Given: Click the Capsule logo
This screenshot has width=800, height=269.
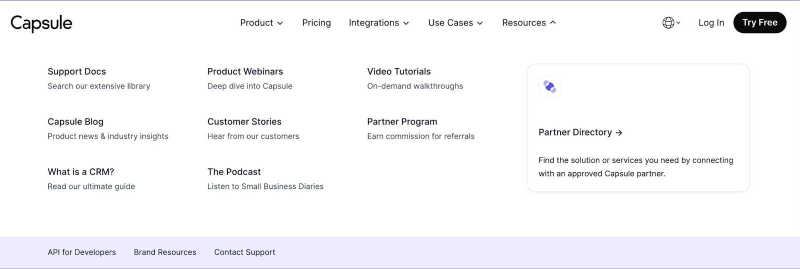Looking at the screenshot, I should pos(41,23).
